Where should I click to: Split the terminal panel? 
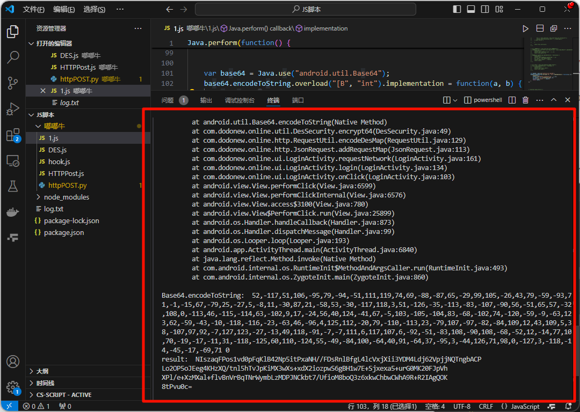(x=512, y=100)
